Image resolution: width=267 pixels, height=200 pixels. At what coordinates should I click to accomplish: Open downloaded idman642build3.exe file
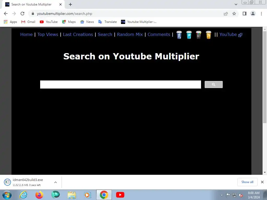click(28, 182)
